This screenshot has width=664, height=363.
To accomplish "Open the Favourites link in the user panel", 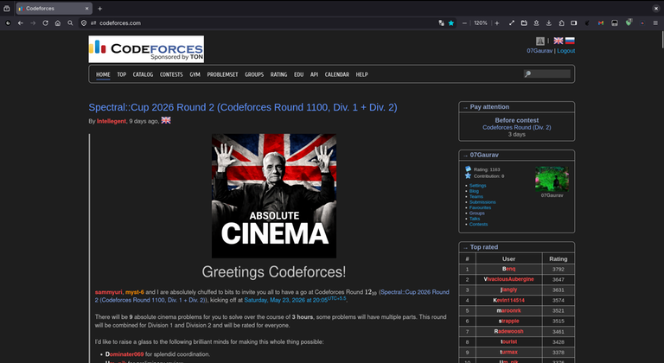I will pos(480,207).
